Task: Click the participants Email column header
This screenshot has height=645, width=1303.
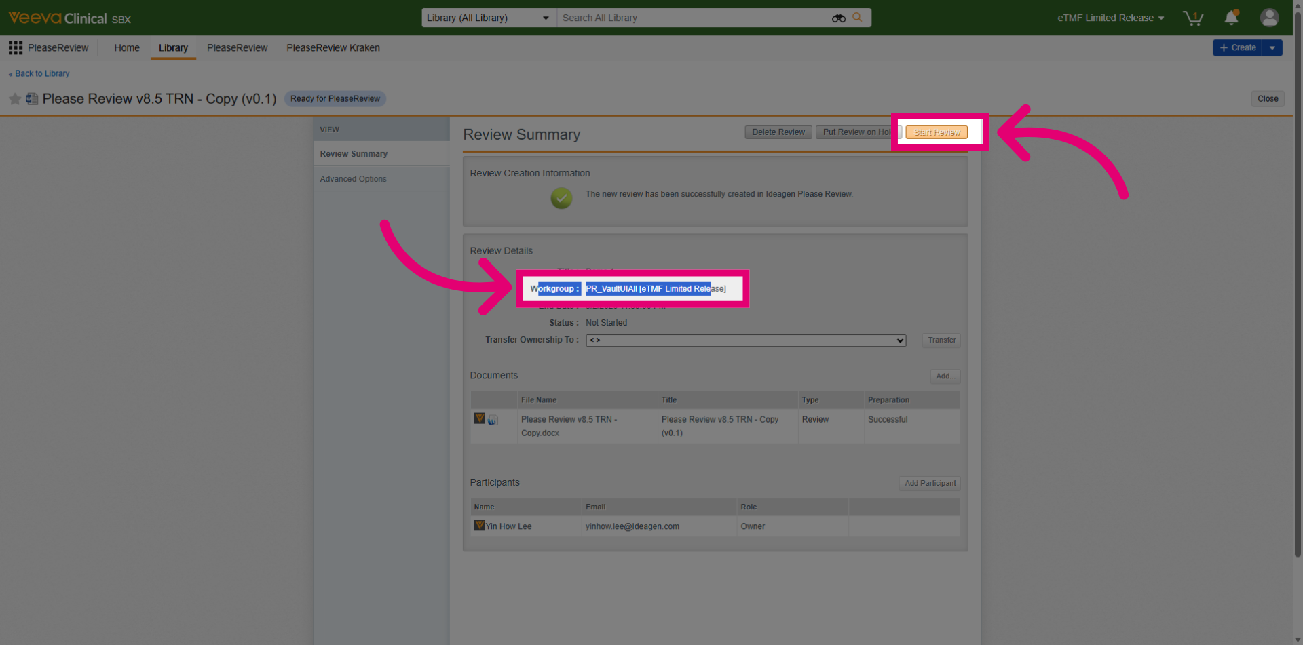Action: click(659, 507)
